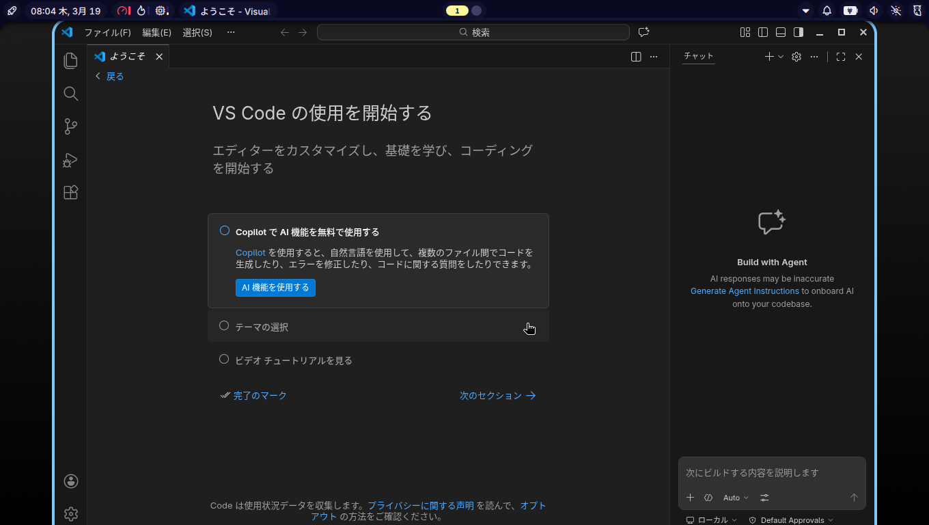Viewport: 929px width, 525px height.
Task: Split the editor to the right
Action: point(636,57)
